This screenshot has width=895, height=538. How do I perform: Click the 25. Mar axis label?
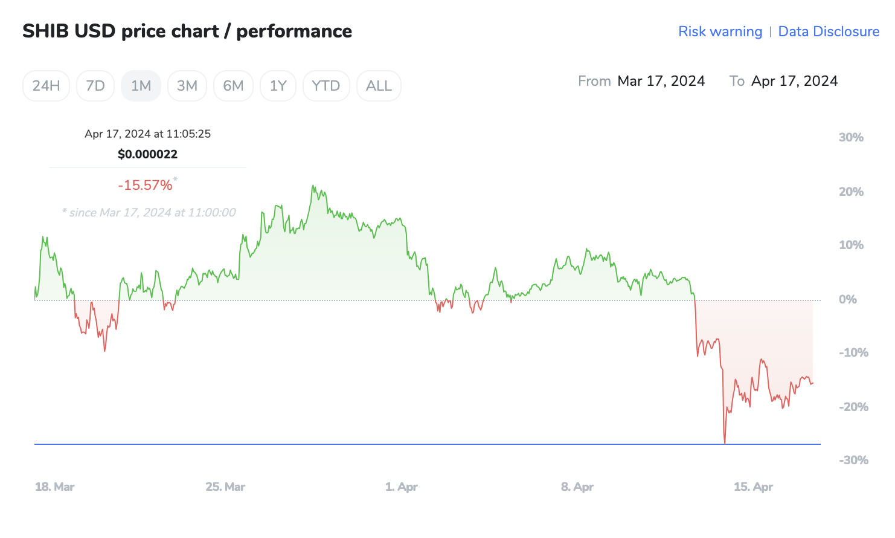225,487
